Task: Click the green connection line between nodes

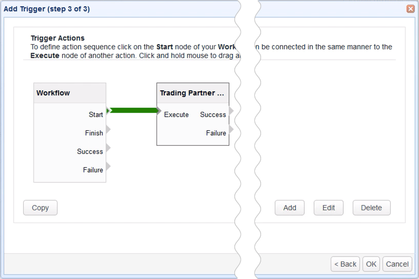Action: [x=133, y=110]
